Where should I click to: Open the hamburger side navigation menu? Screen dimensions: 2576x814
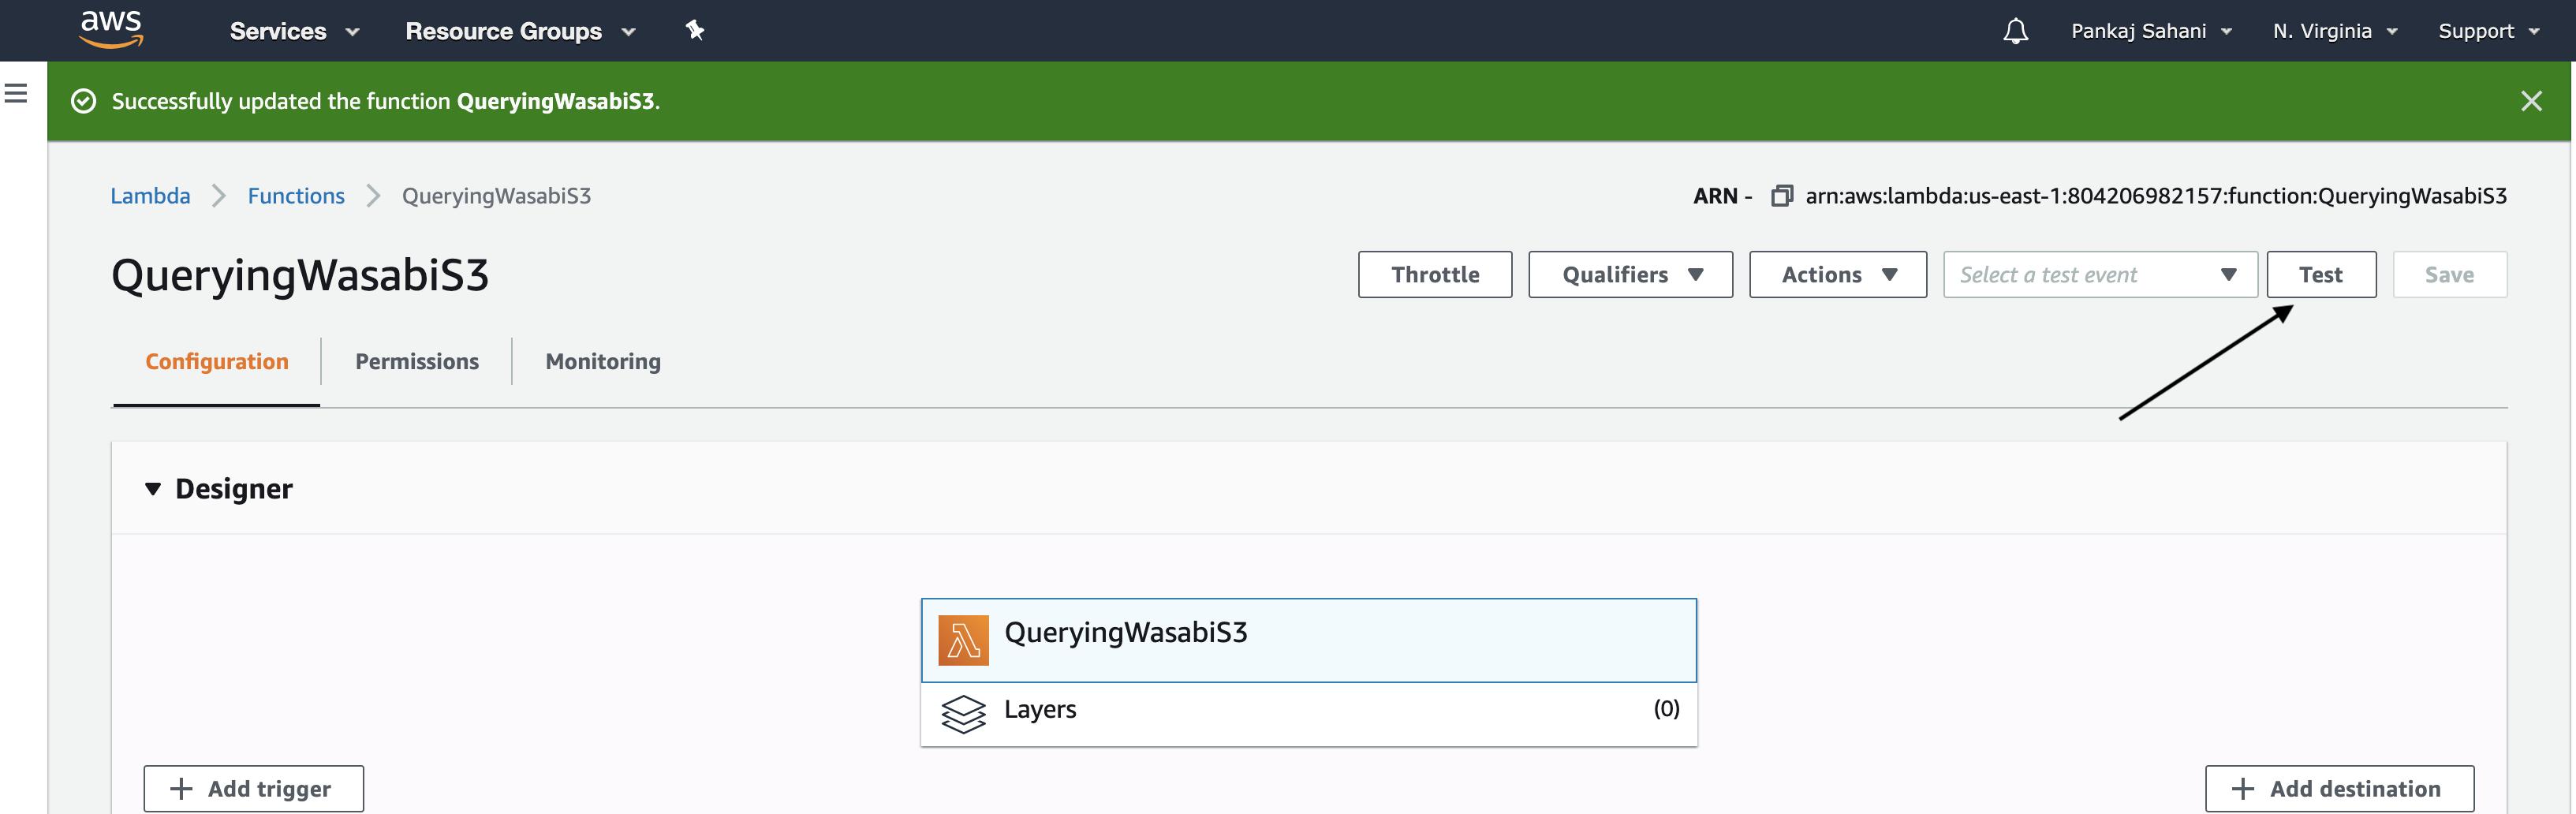click(x=16, y=93)
